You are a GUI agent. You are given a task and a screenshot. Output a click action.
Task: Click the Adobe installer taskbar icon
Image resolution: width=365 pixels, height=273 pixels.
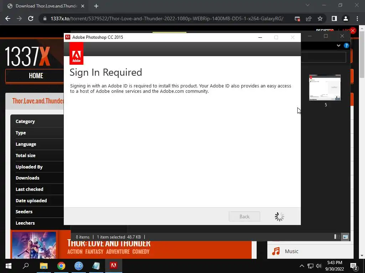click(x=114, y=266)
